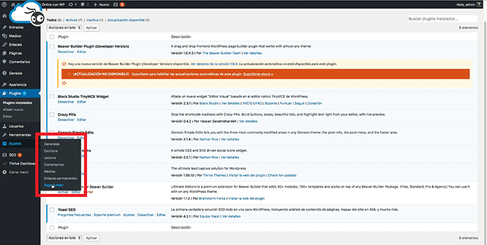
Task: Open 'Equipo Yoast' author link
Action: click(211, 216)
